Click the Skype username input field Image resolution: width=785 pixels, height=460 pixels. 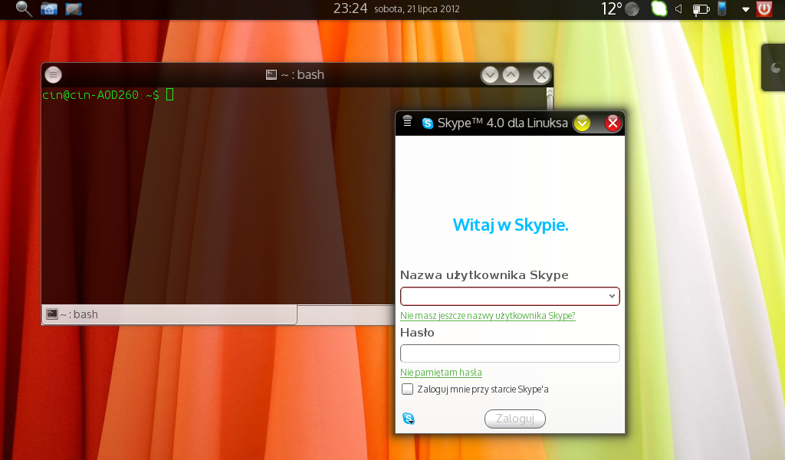pyautogui.click(x=510, y=297)
